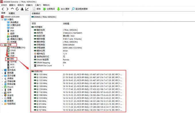Open the 文件(F) menu
195x113 pixels.
pyautogui.click(x=4, y=5)
